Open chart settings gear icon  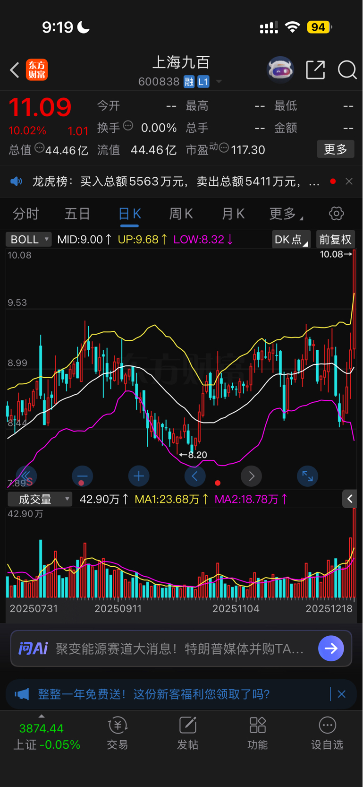click(x=337, y=214)
